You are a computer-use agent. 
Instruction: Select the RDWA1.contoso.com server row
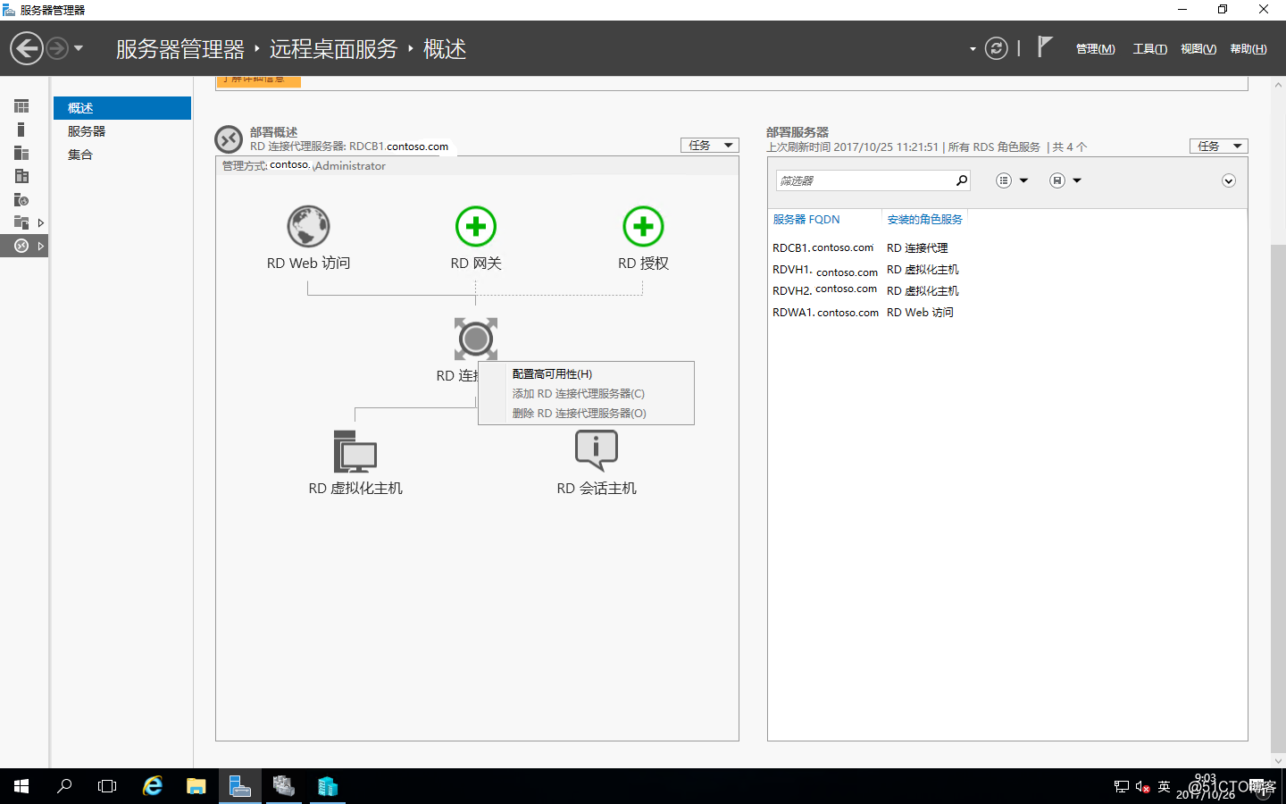click(1007, 313)
